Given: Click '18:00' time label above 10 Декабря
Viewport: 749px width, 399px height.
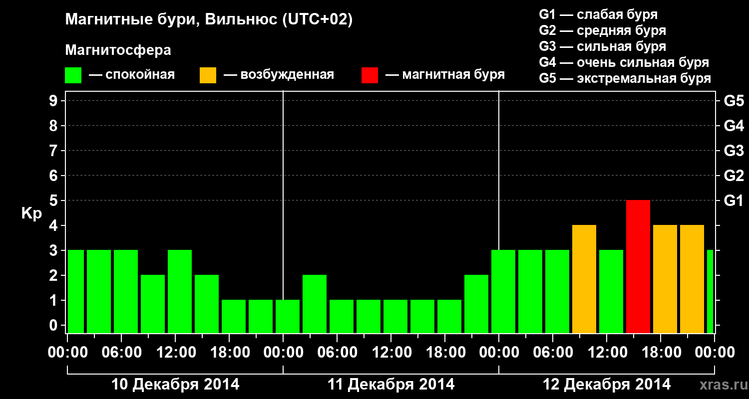Looking at the screenshot, I should [229, 353].
